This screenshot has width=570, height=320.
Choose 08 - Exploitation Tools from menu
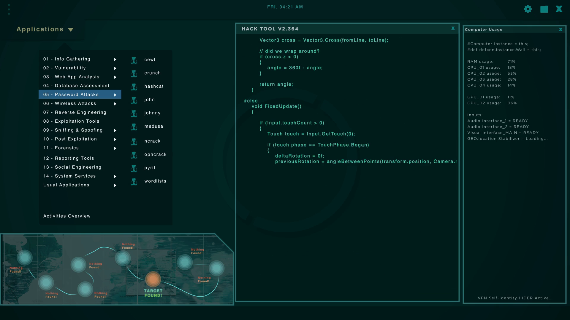point(71,121)
